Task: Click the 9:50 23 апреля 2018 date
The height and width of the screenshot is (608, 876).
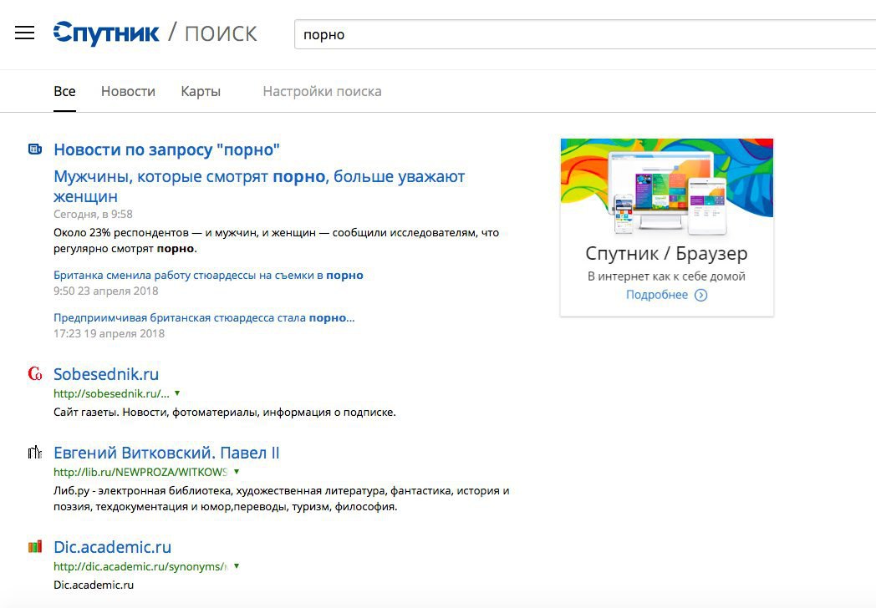Action: (105, 291)
